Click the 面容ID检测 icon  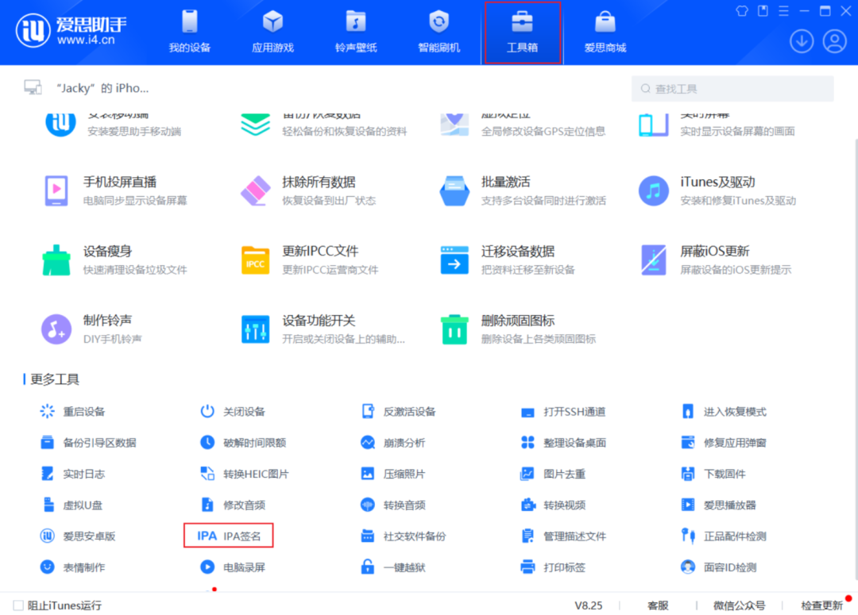[688, 567]
